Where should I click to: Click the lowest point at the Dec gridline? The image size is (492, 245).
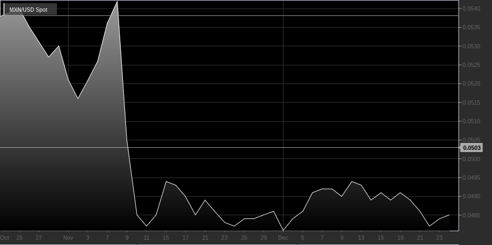click(x=282, y=231)
